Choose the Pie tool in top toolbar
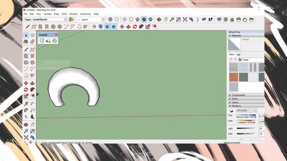This screenshot has width=287, height=161. point(85,27)
